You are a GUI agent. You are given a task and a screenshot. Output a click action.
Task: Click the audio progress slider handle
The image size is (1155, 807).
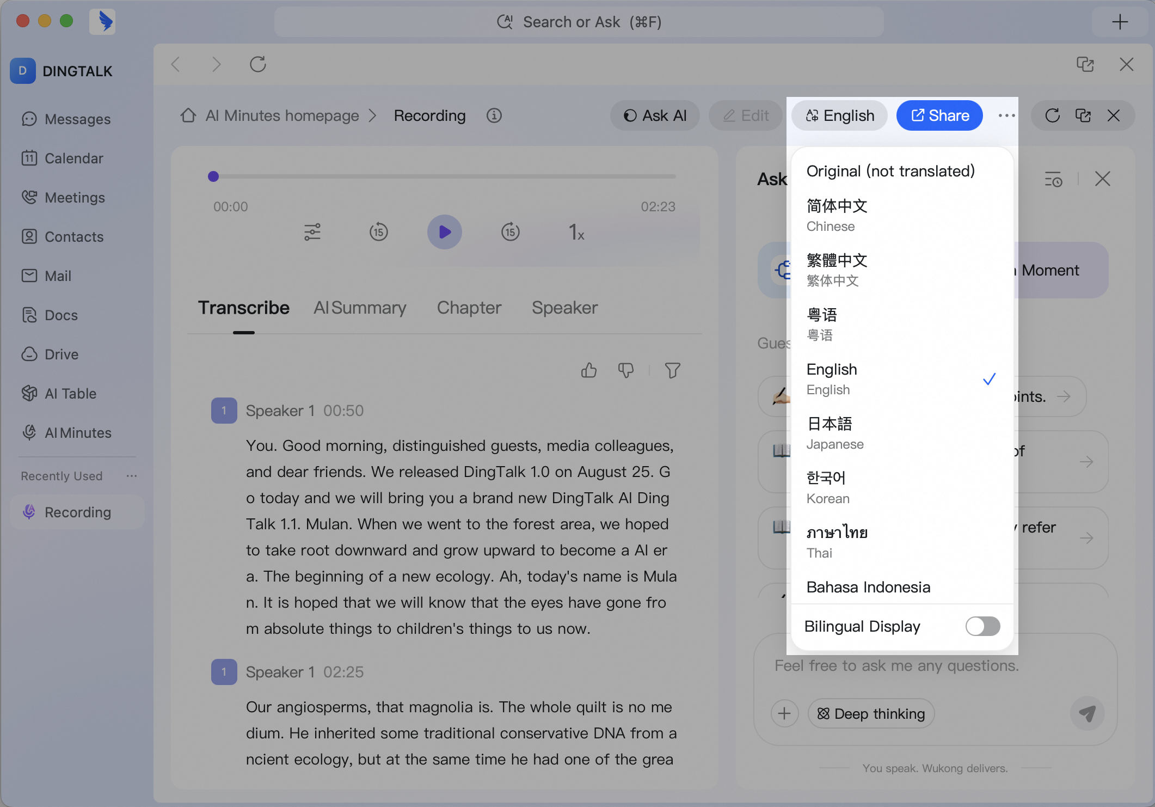tap(213, 176)
